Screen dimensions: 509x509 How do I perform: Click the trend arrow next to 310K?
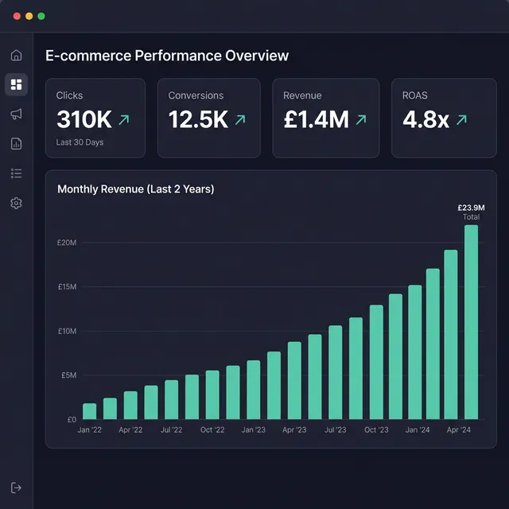[123, 120]
